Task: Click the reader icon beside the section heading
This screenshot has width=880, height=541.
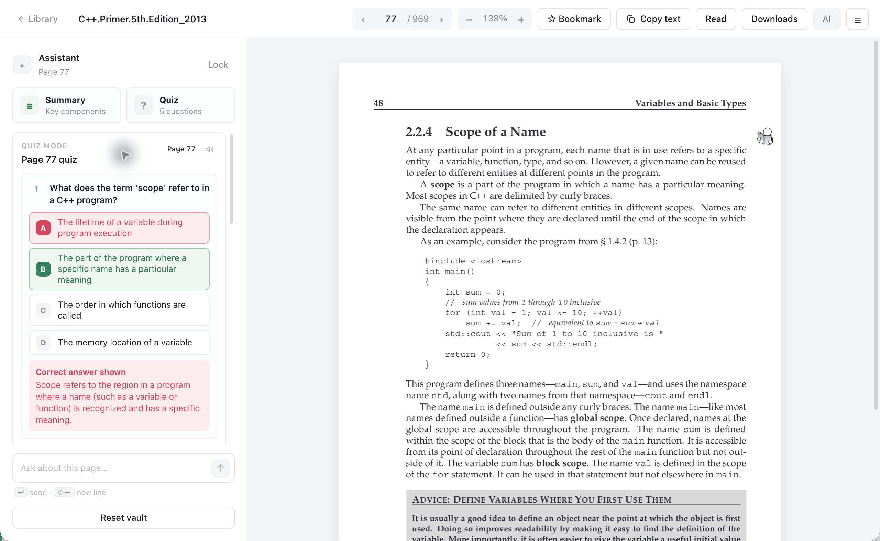Action: click(765, 136)
